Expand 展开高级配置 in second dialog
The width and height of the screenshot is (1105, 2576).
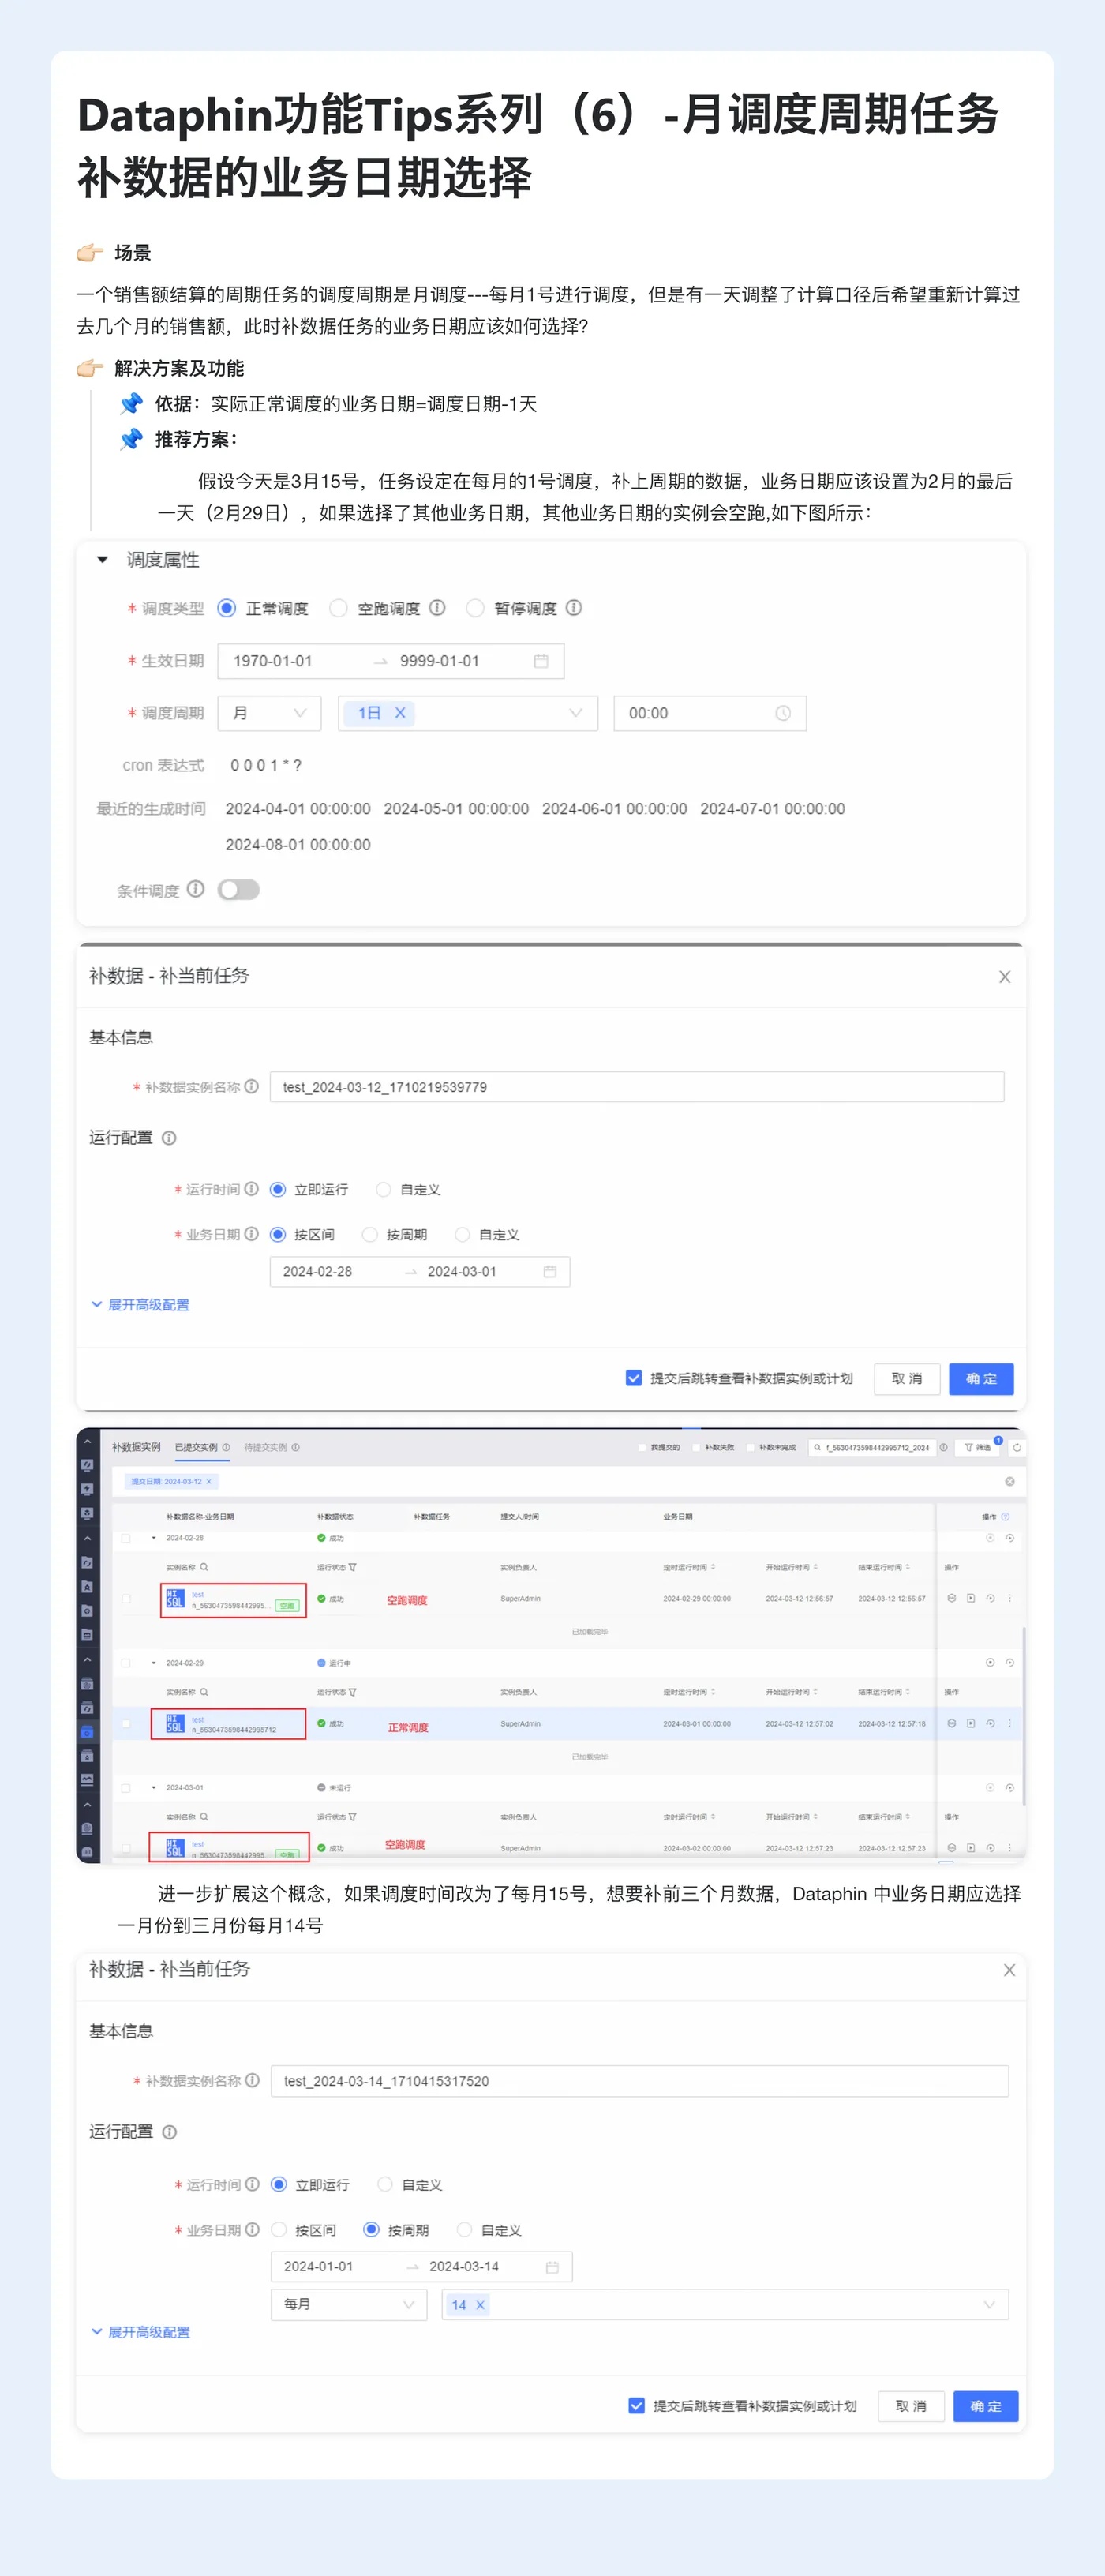140,2332
